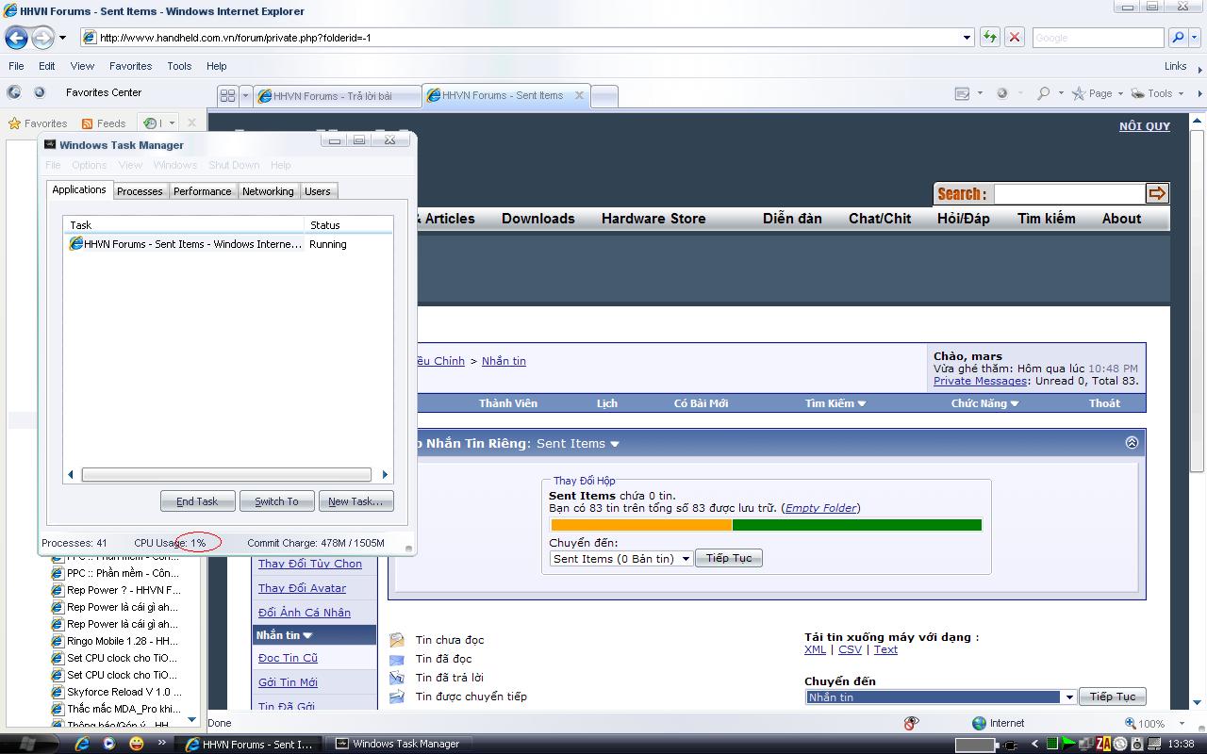Viewport: 1207px width, 754px height.
Task: Click the forum Search text field
Action: click(1068, 193)
